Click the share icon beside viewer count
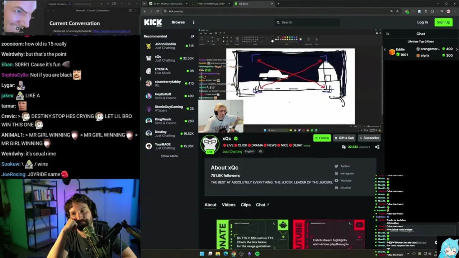Screen dimensions: 459x258 377,147
